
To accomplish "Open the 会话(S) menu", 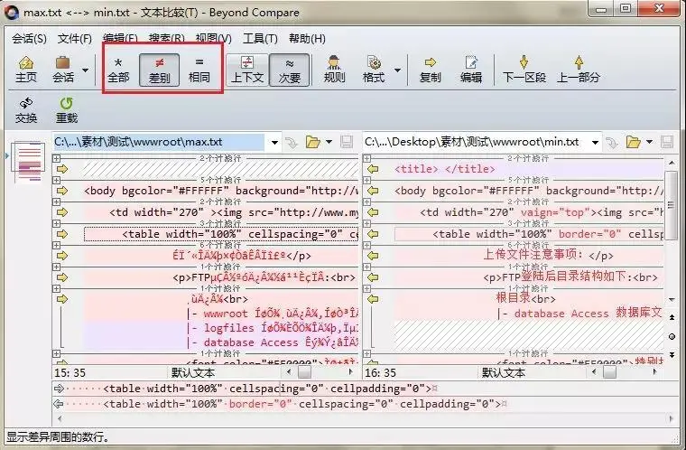I will click(x=29, y=39).
